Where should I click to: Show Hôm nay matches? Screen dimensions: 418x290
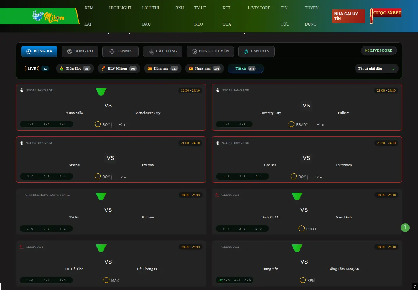pos(163,68)
